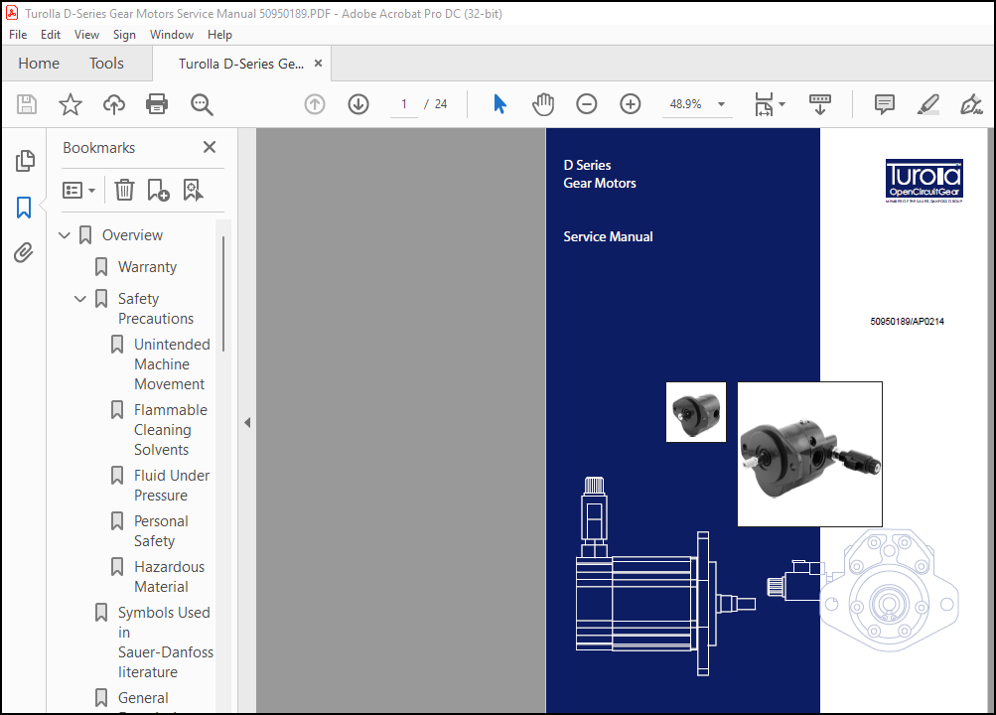Open the General bookmark
The height and width of the screenshot is (715, 996).
pyautogui.click(x=143, y=698)
